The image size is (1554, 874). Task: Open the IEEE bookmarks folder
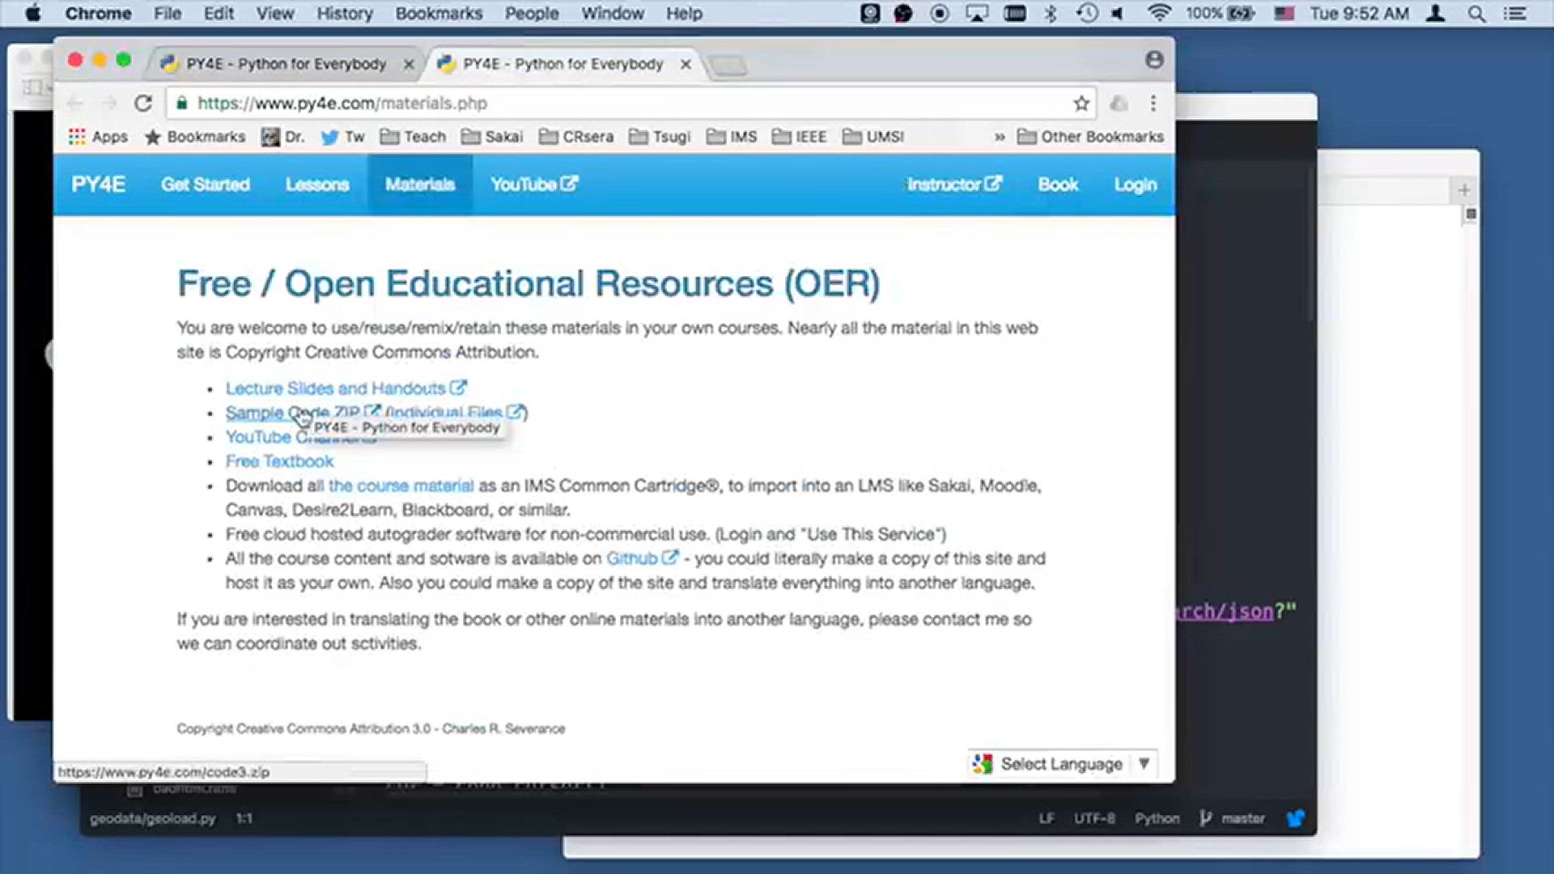click(x=799, y=137)
